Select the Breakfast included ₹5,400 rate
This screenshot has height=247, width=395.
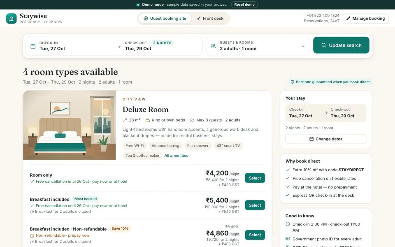[255, 205]
